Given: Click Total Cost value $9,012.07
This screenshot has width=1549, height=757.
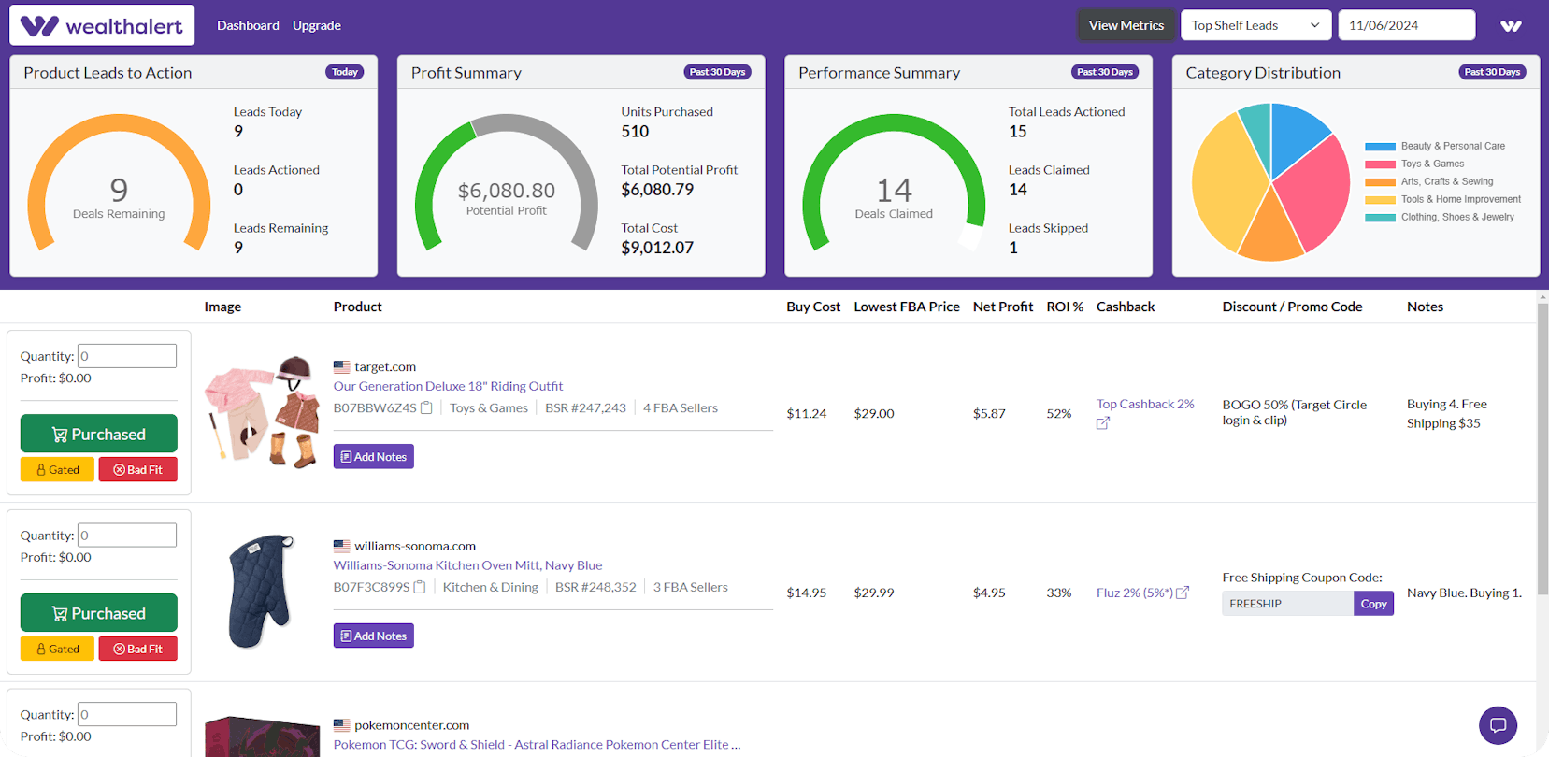Looking at the screenshot, I should [x=657, y=248].
